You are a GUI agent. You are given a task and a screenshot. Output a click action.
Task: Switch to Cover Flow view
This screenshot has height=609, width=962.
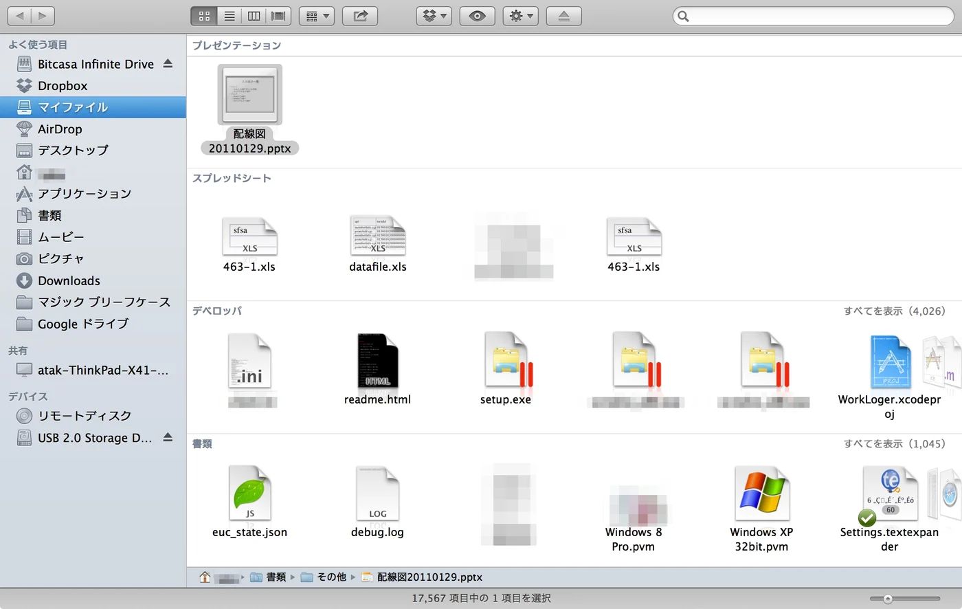(x=278, y=16)
